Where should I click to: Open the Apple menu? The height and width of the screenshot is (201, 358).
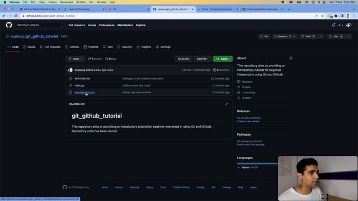[4, 2]
